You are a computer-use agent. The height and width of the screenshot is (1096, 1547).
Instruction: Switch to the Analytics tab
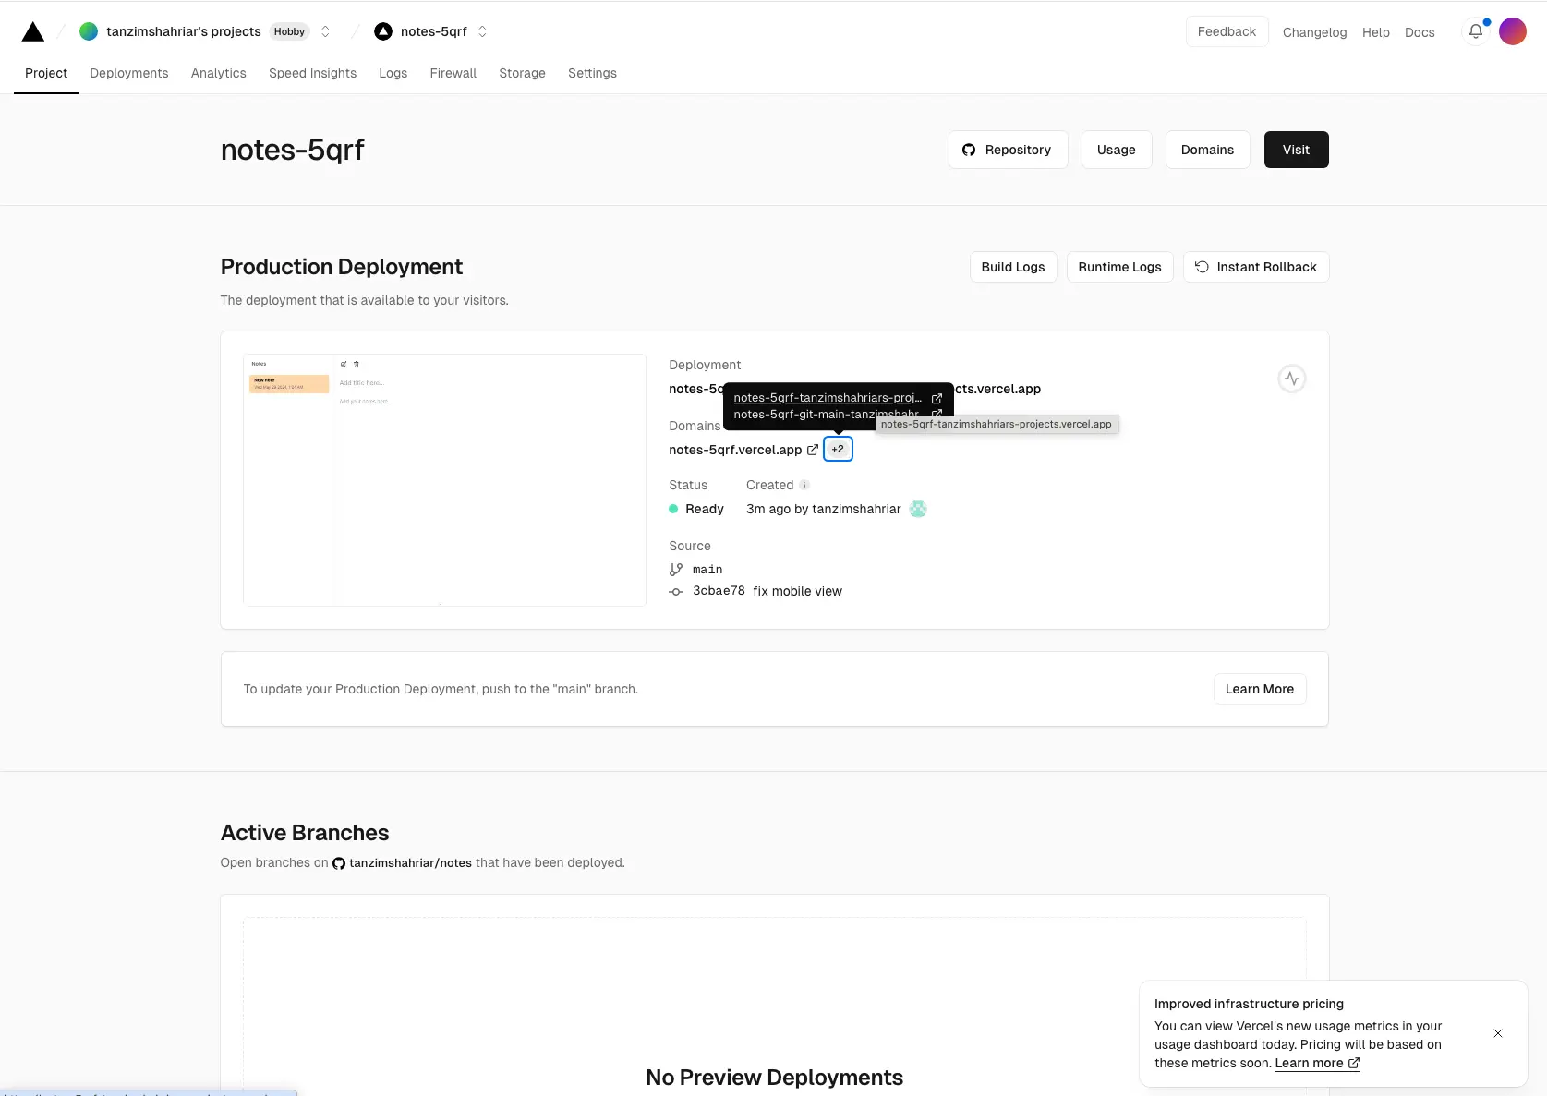click(x=219, y=73)
